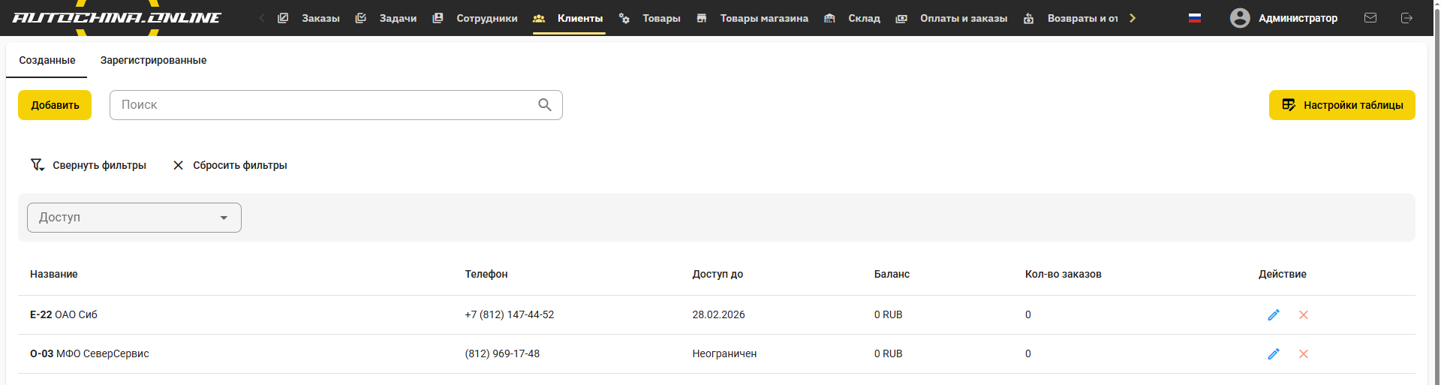The width and height of the screenshot is (1441, 385).
Task: Sort by Доступ до column header
Action: coord(717,274)
